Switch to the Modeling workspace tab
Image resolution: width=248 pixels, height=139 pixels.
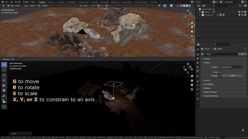(51, 2)
